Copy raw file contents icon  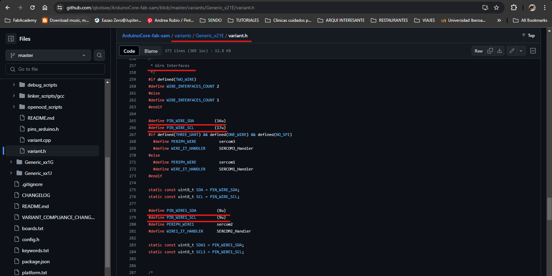click(490, 51)
